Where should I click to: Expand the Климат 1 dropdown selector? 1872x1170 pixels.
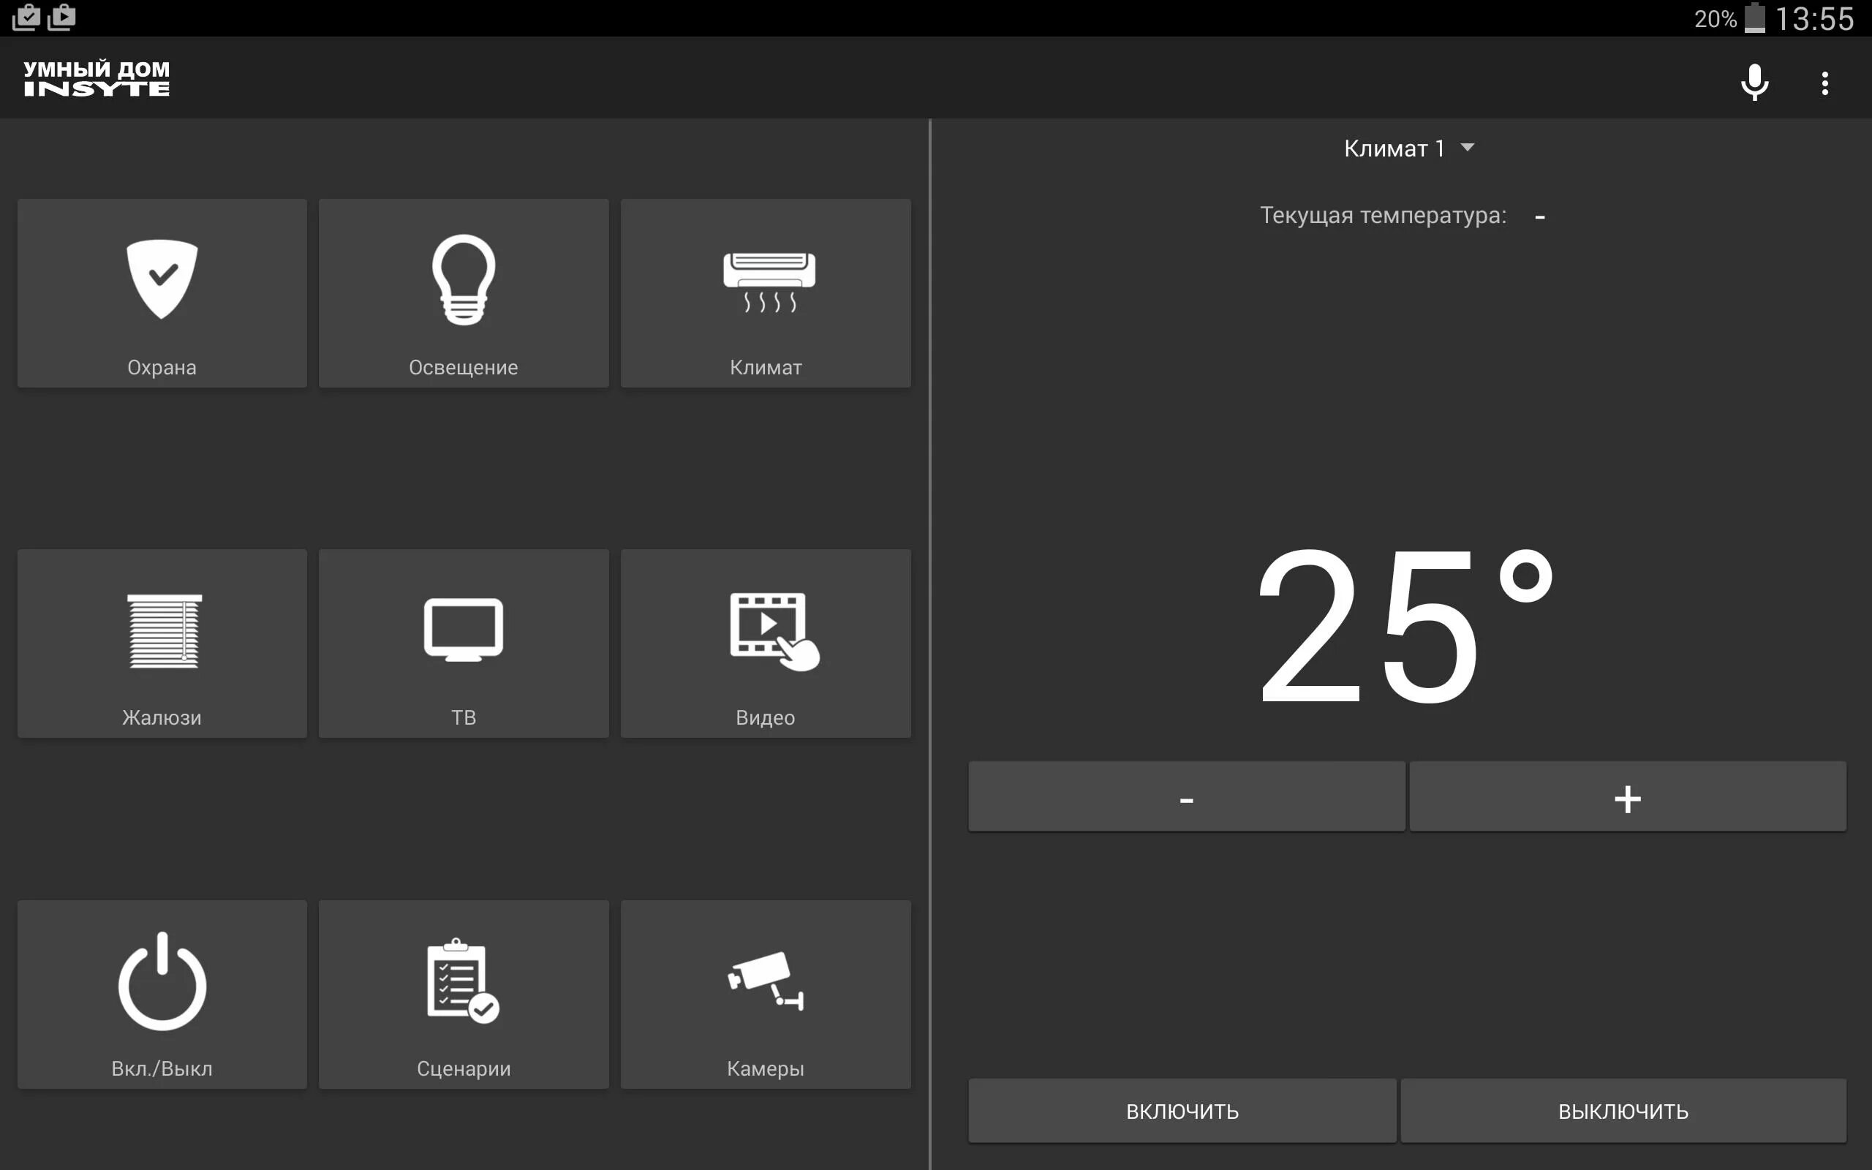[x=1394, y=148]
